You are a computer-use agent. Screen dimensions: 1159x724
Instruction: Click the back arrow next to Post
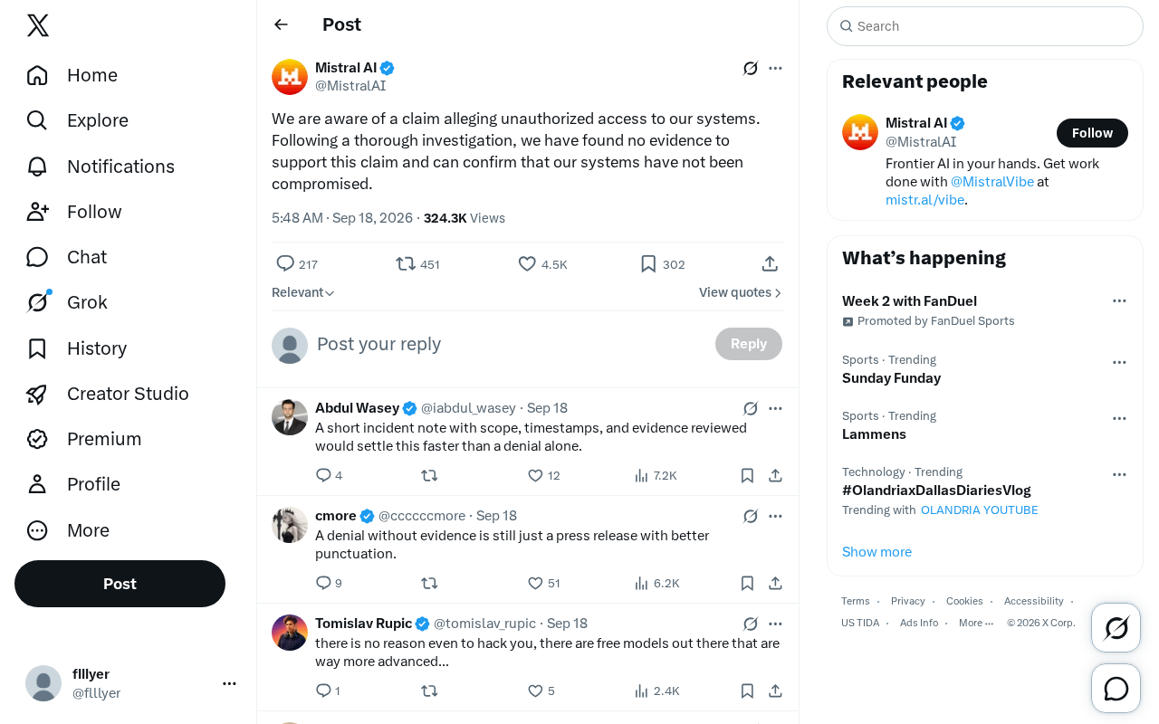281,24
